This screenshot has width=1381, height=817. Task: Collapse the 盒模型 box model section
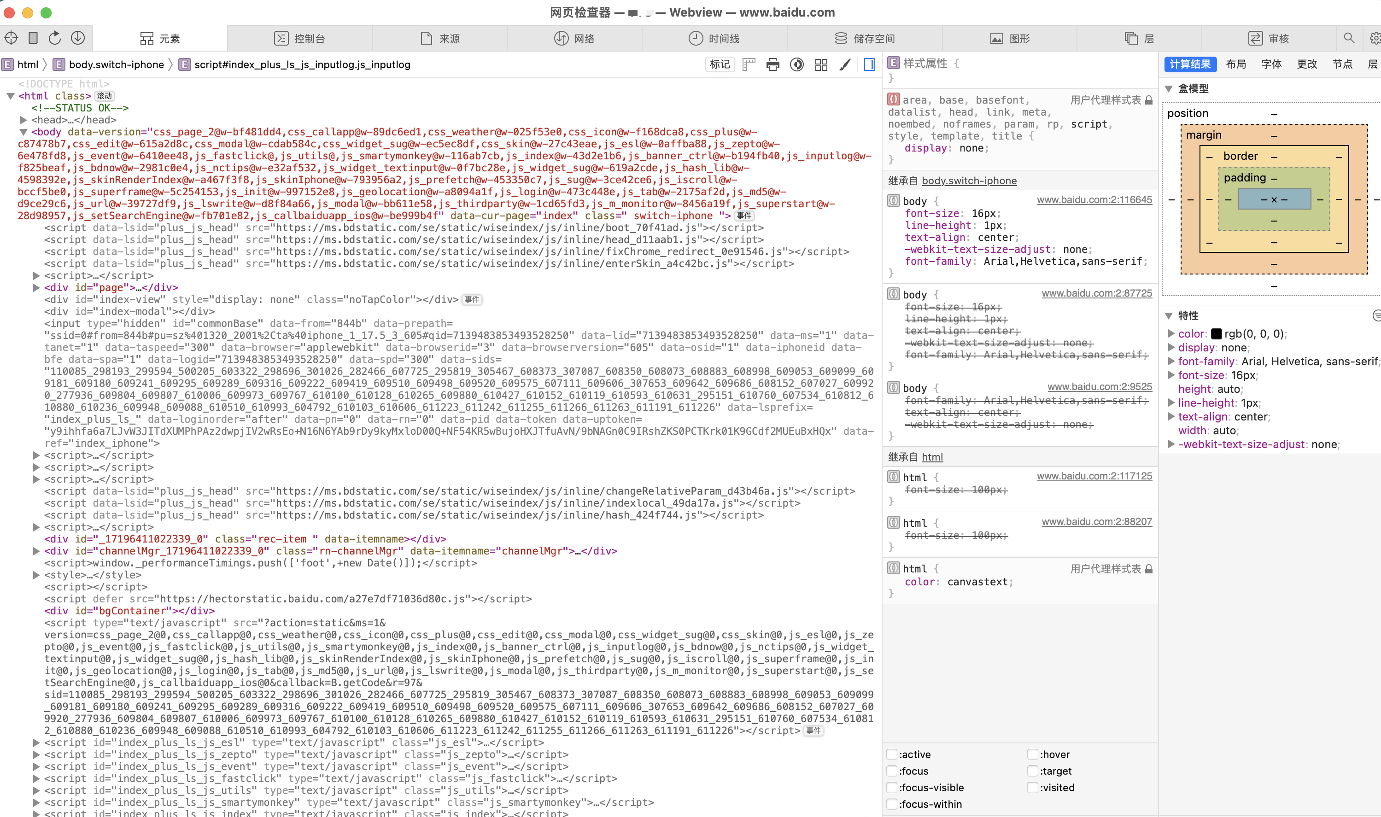pos(1169,88)
